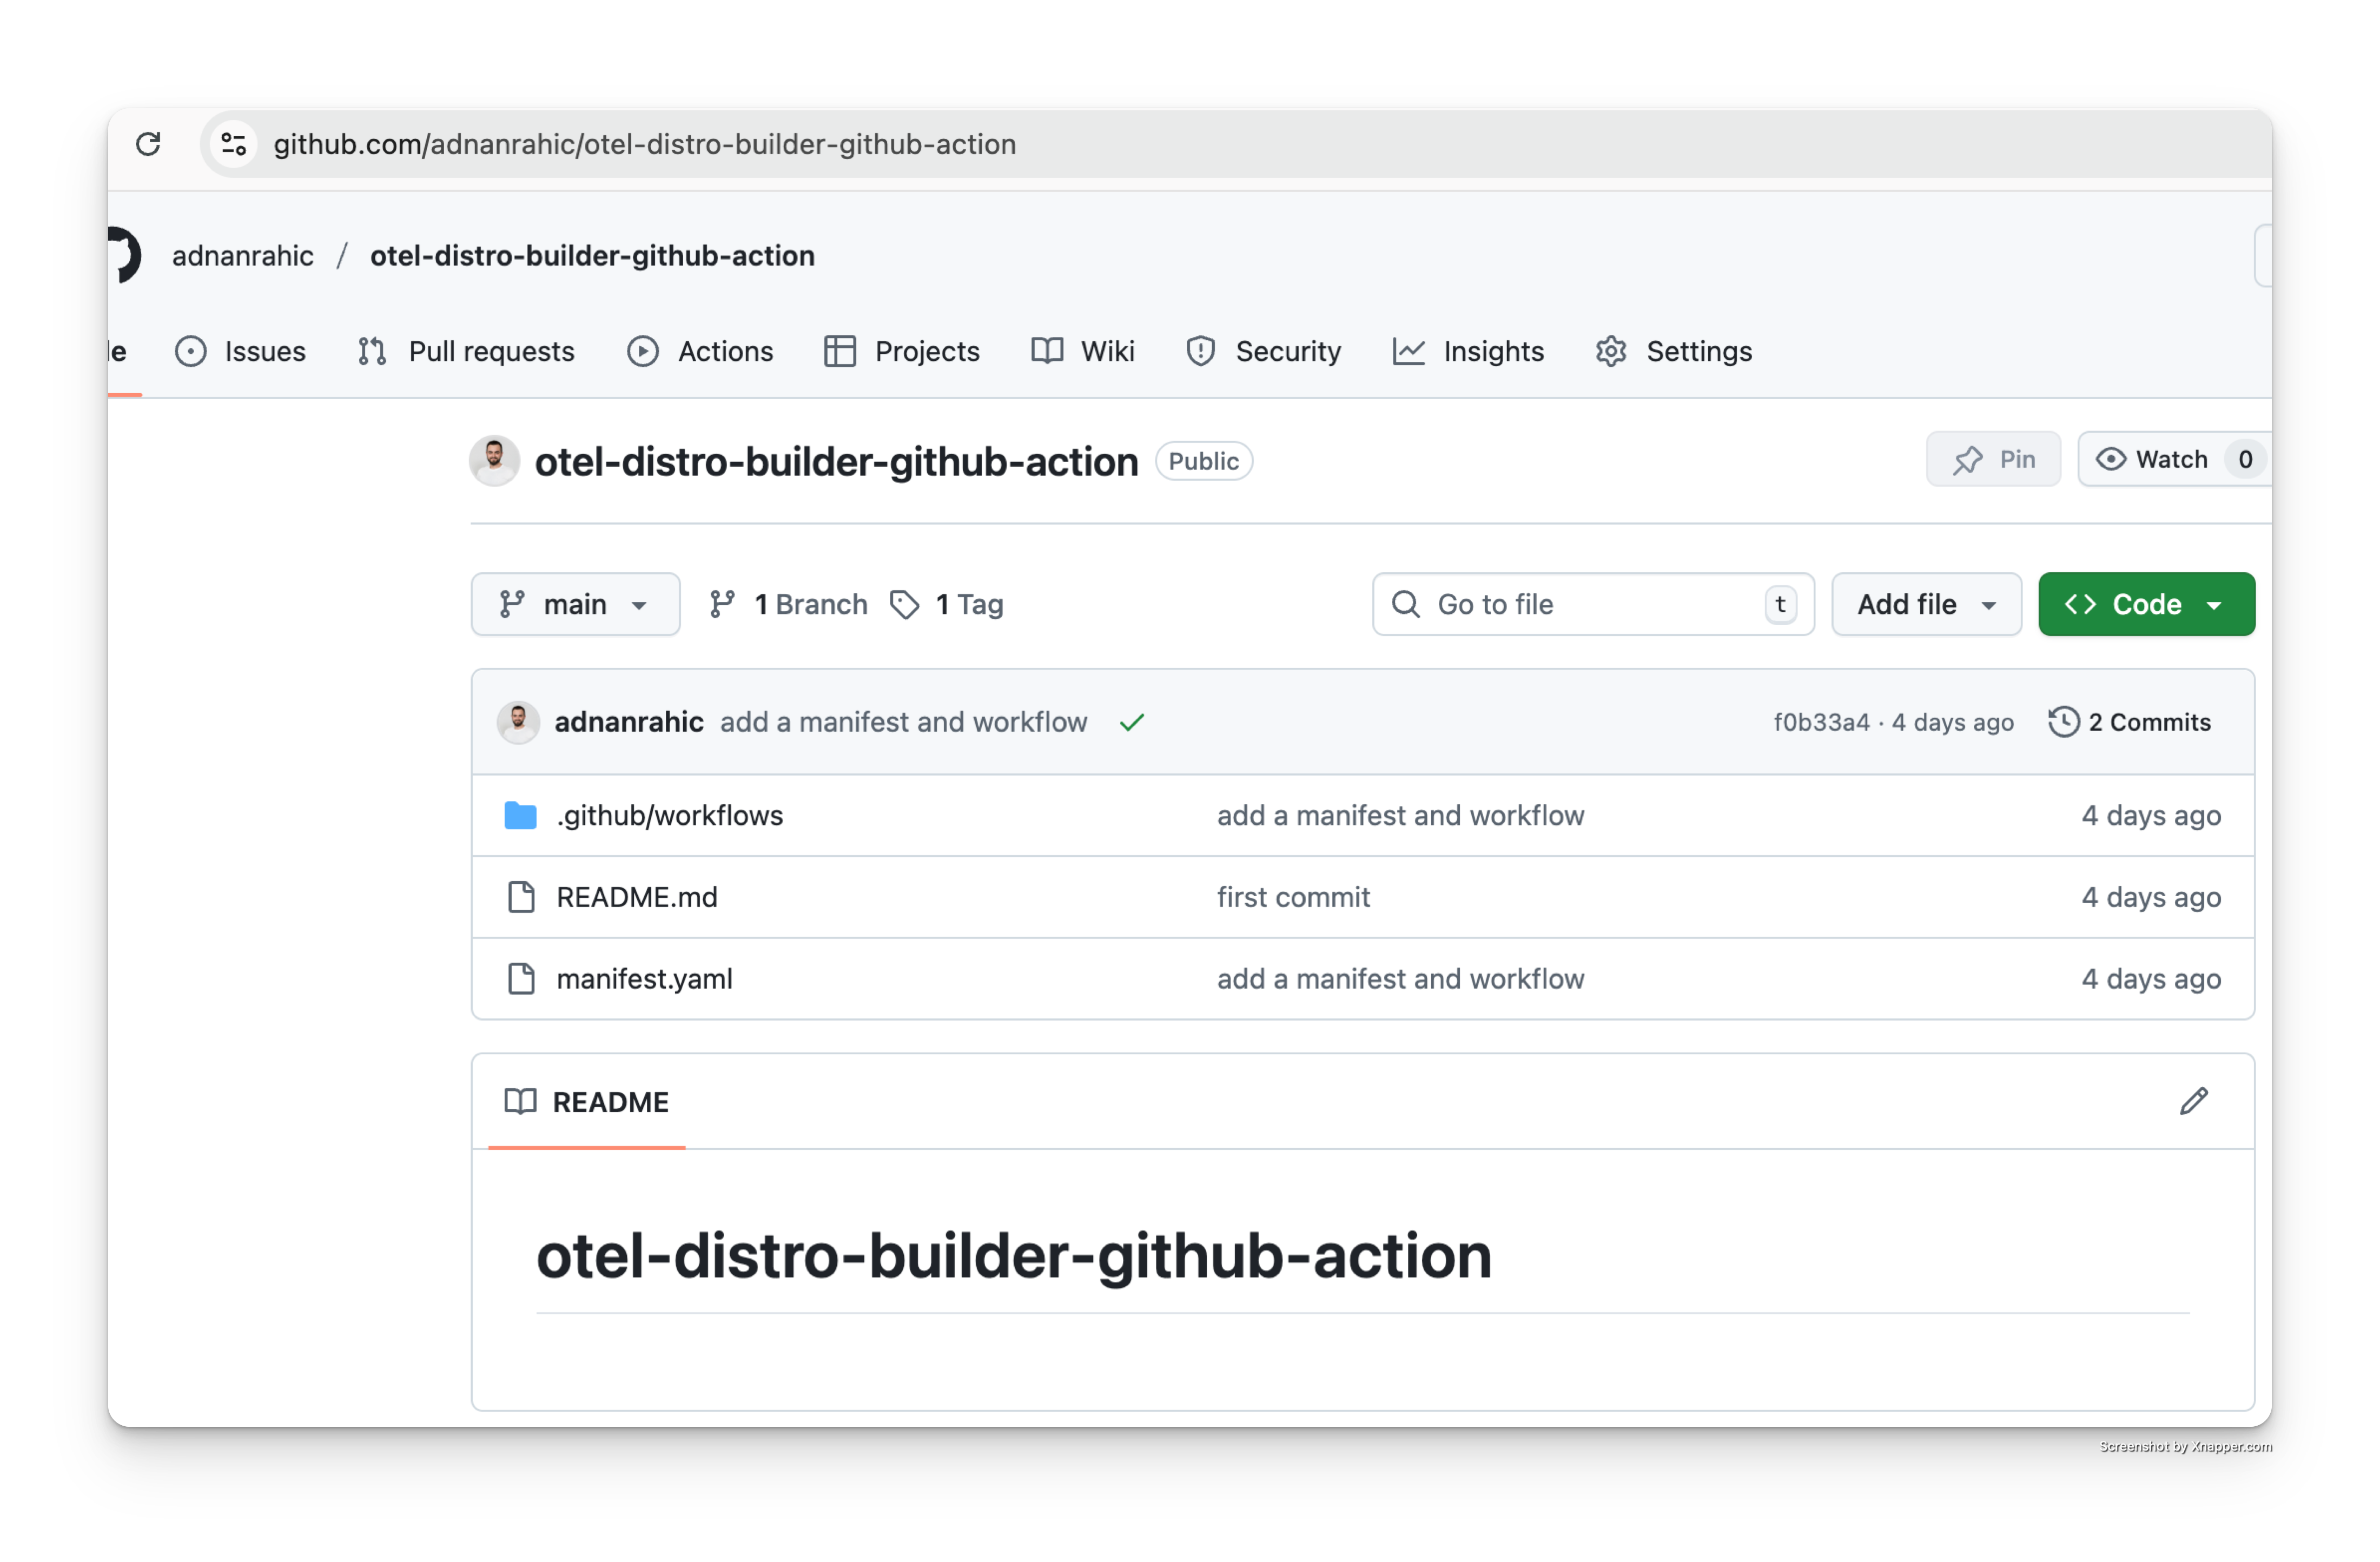
Task: Click otel-distro-builder-github-action breadcrumb link
Action: pos(592,255)
